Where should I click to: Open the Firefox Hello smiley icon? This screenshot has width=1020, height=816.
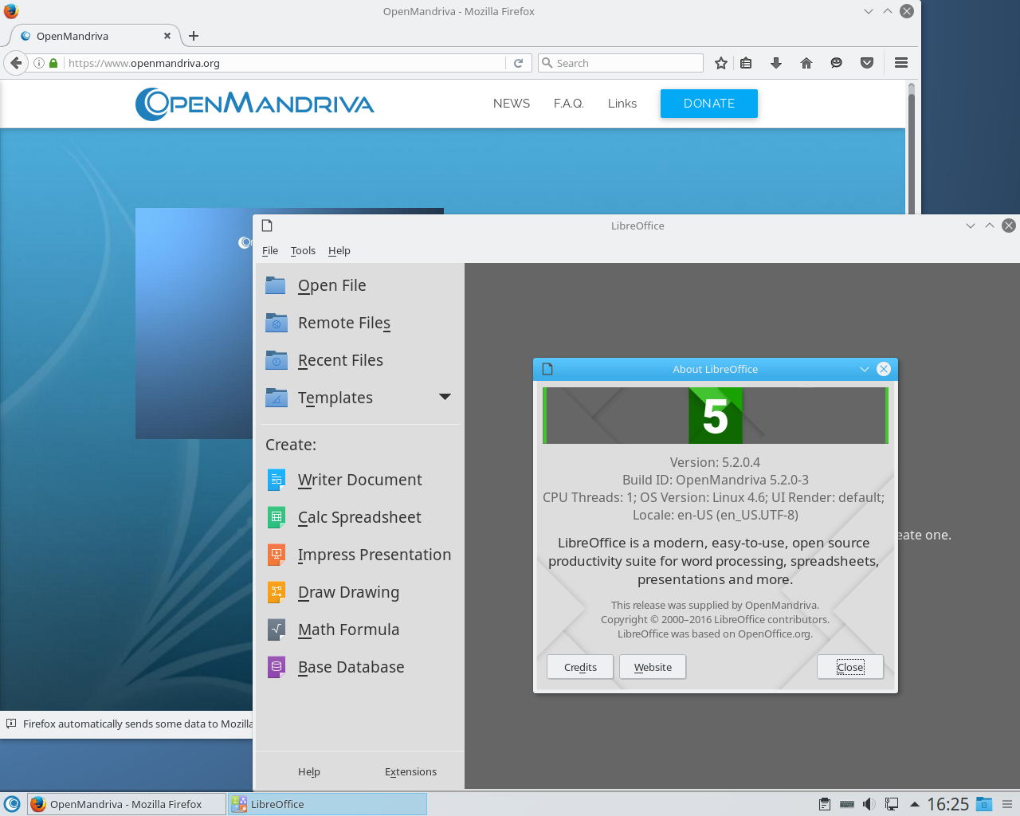(837, 63)
